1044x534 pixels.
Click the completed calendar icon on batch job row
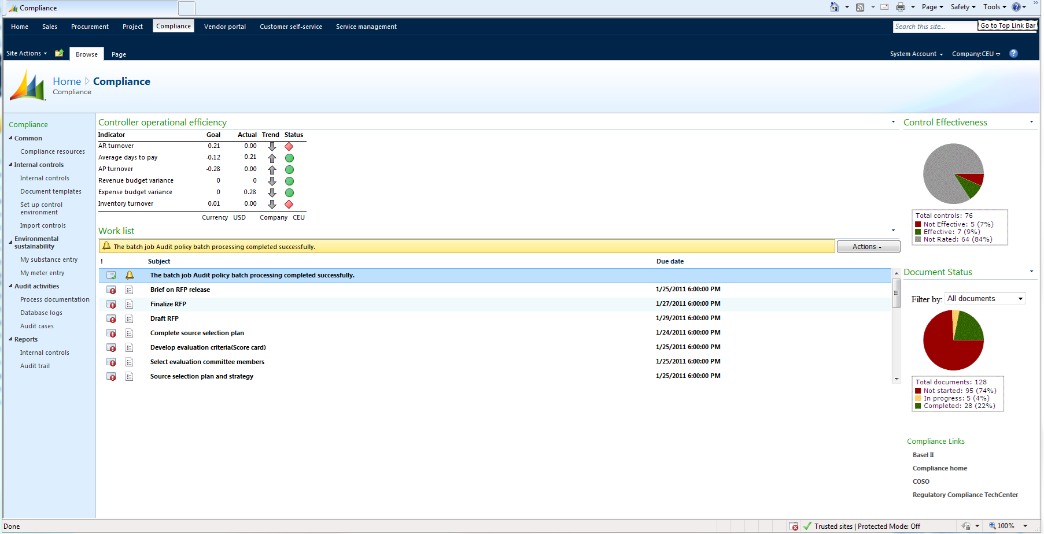coord(111,275)
